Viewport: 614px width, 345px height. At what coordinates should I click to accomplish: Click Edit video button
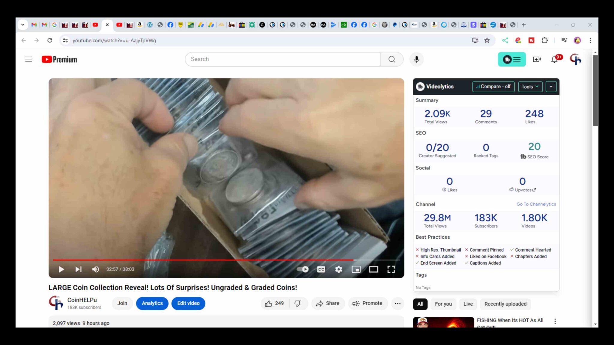(188, 303)
